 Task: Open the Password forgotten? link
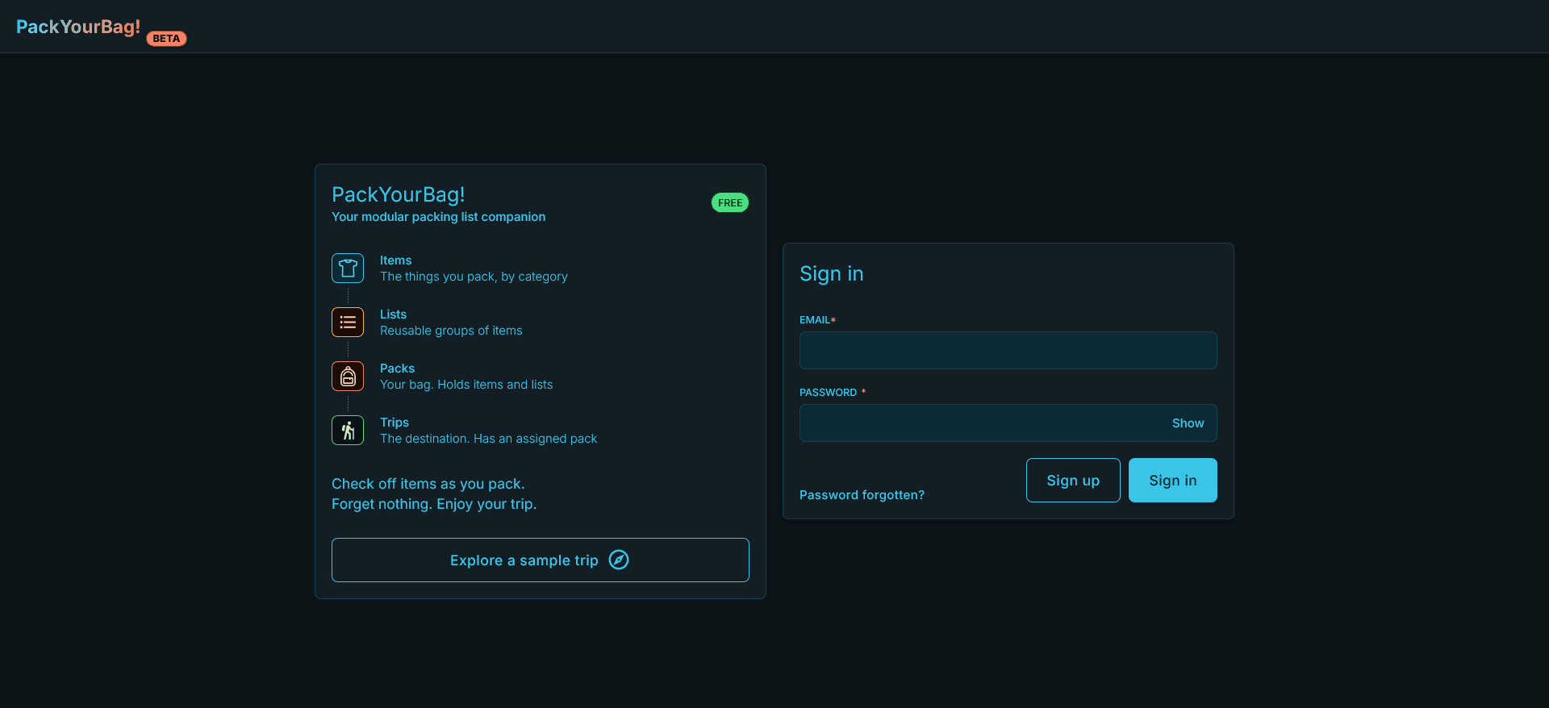862,495
